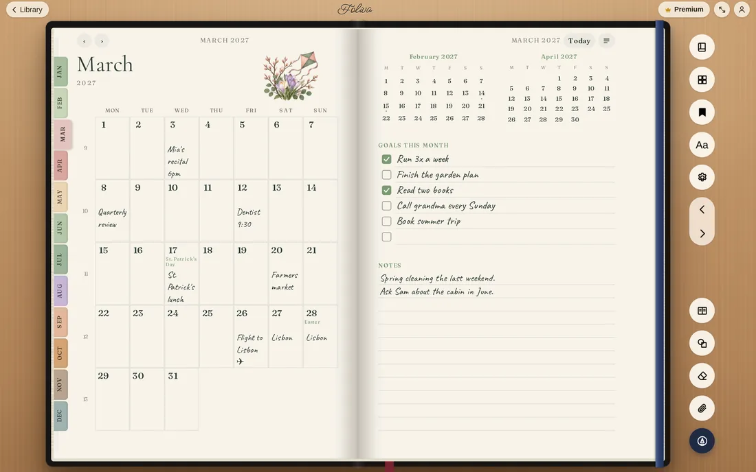
Task: Click week number 10 beside calendar
Action: (85, 211)
